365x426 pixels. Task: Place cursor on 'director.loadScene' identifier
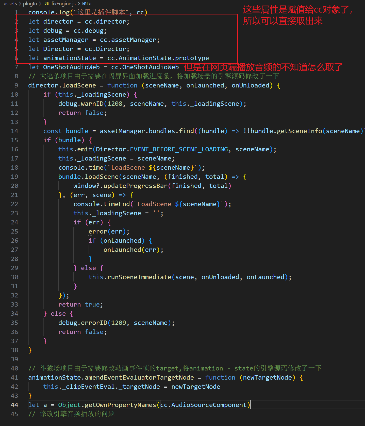coord(62,85)
